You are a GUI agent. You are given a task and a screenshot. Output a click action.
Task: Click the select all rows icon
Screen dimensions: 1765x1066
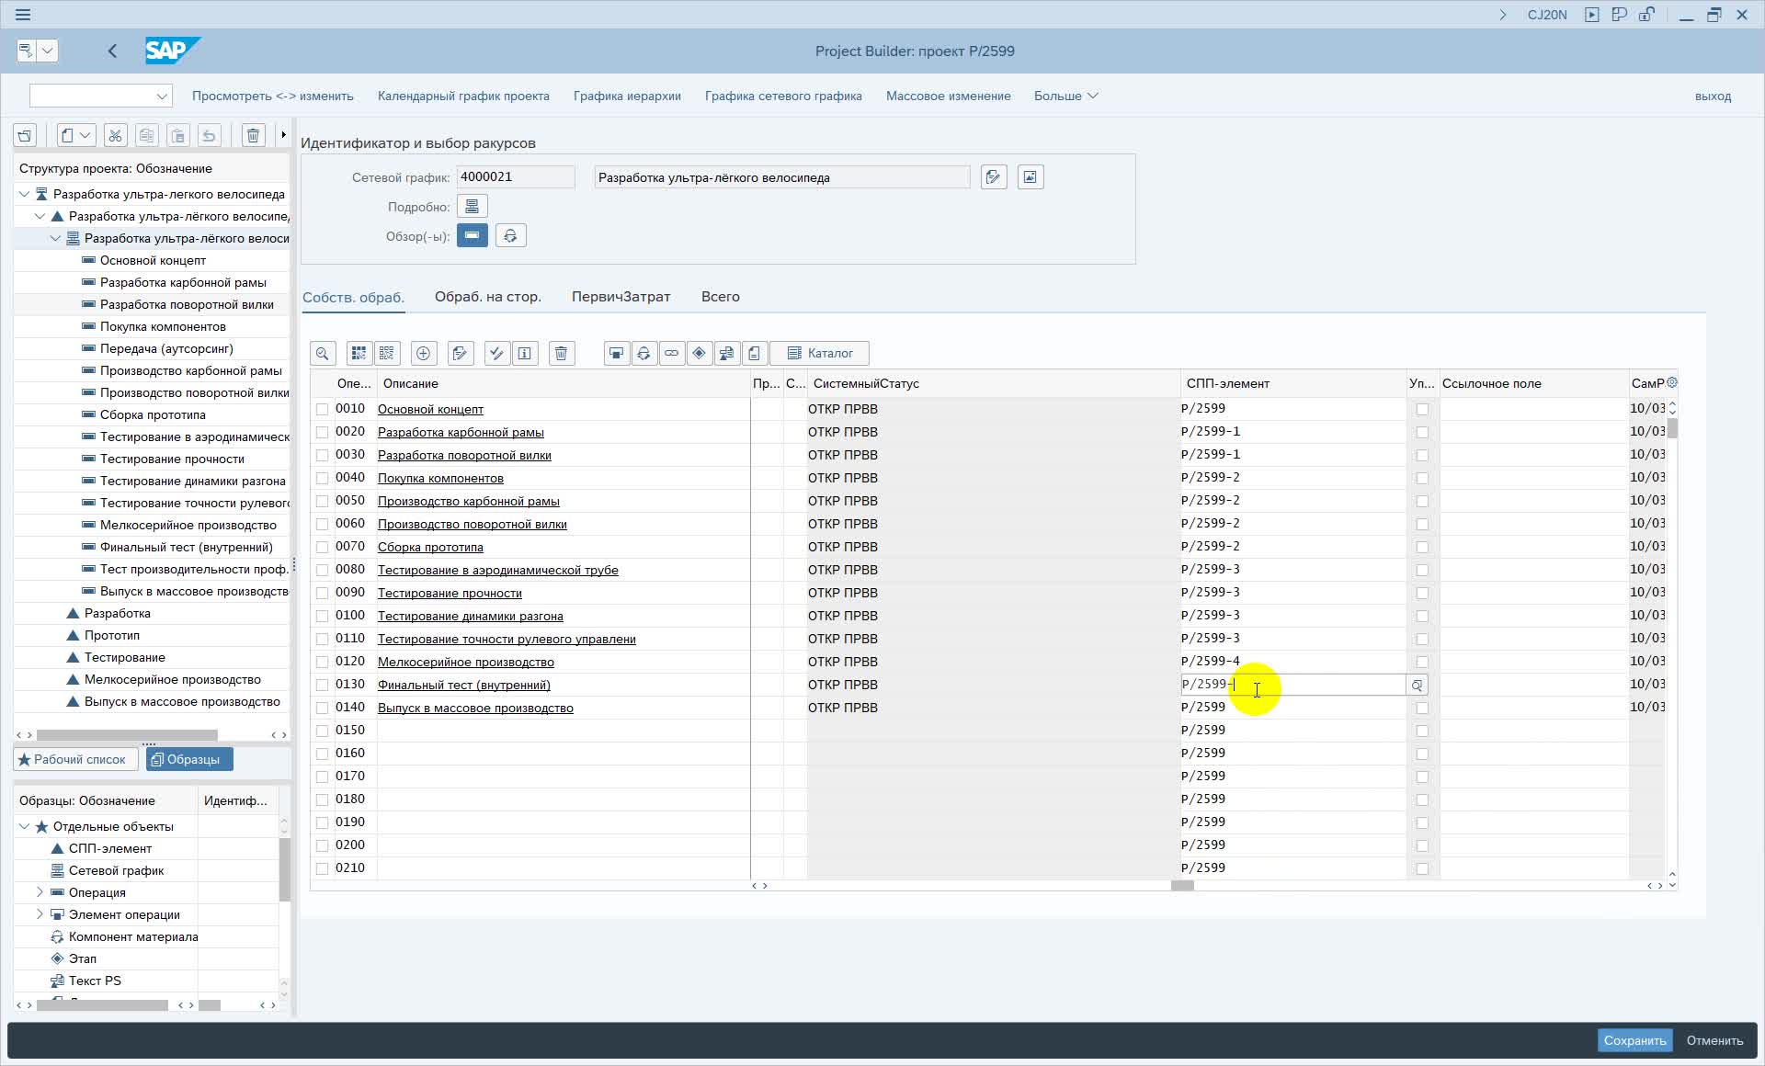click(x=359, y=354)
